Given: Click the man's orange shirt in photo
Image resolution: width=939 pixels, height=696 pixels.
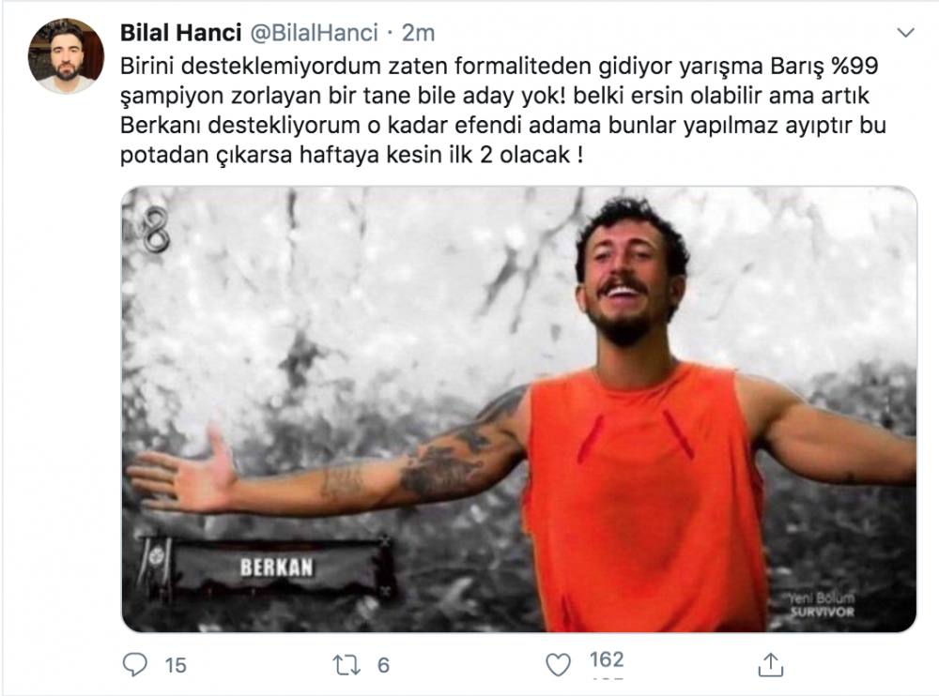Looking at the screenshot, I should point(644,497).
